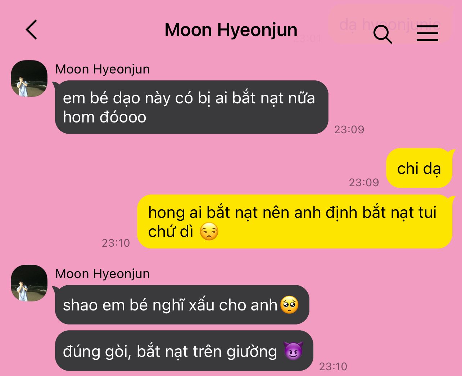
Task: Tap the last 23:10 timestamp at bottom
Action: [333, 367]
